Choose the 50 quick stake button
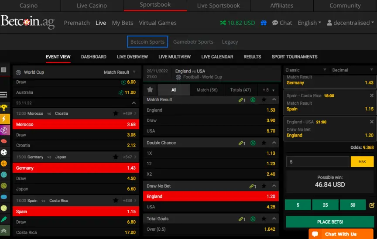 [x=353, y=205]
